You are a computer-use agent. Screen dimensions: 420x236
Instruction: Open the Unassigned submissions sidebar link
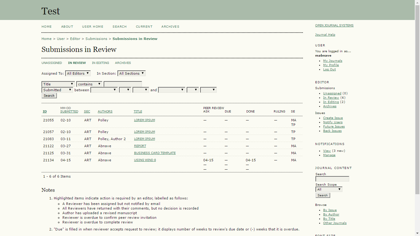click(332, 93)
